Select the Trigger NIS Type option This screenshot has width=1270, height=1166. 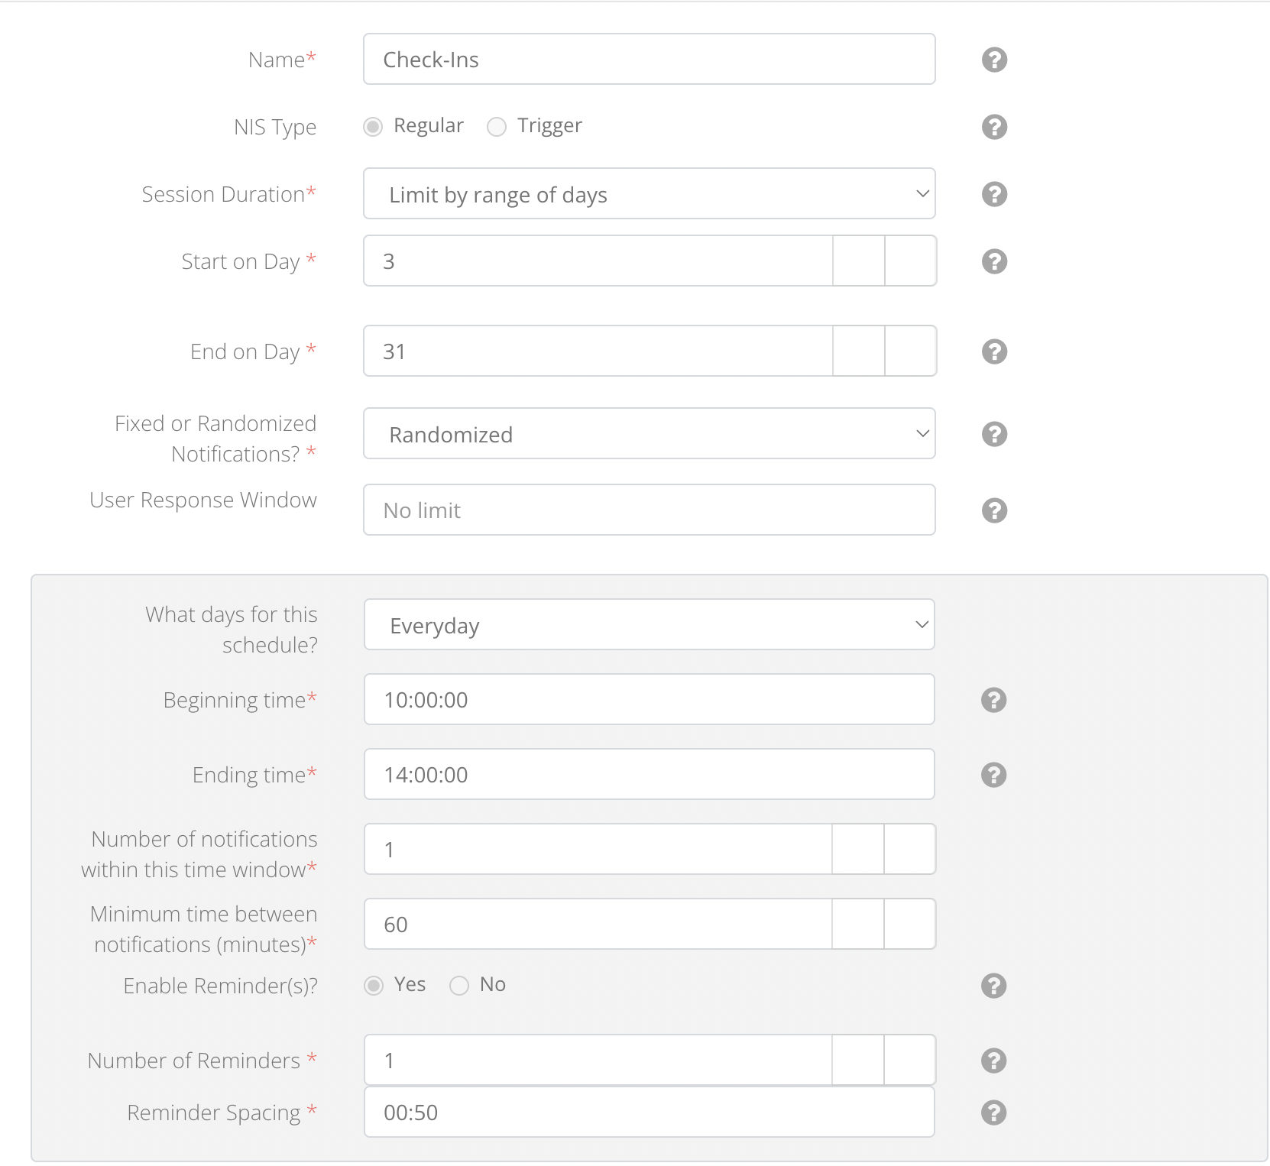(x=497, y=127)
